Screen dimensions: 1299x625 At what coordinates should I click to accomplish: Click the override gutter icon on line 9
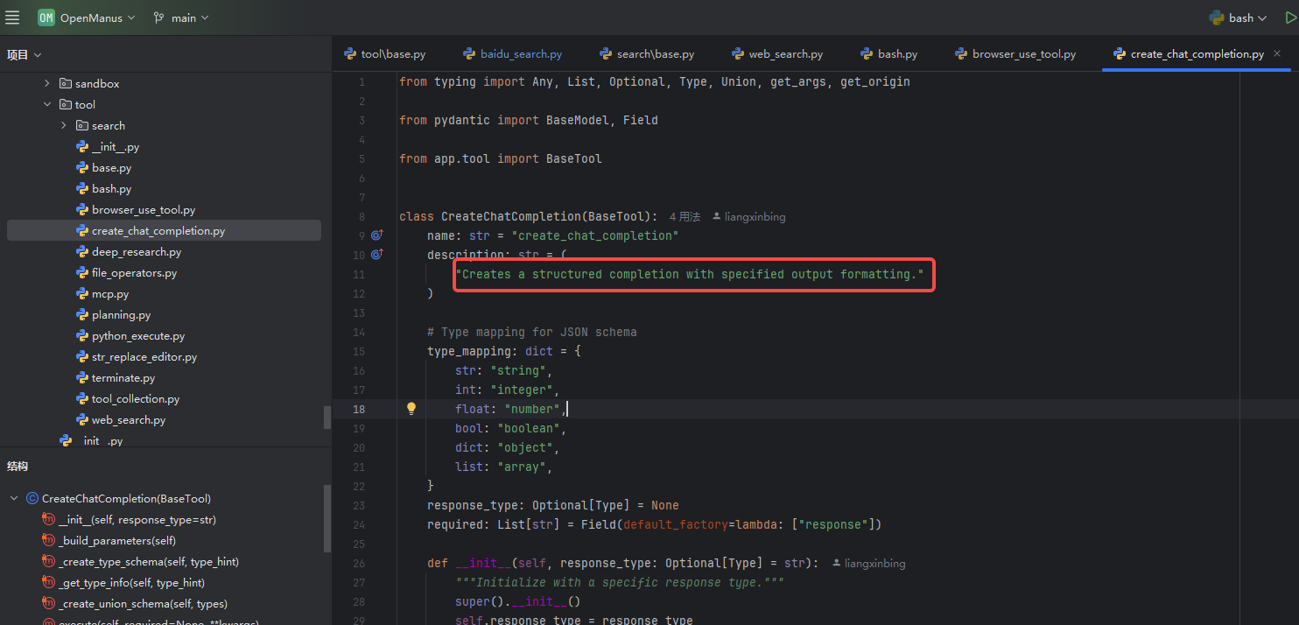click(x=377, y=235)
